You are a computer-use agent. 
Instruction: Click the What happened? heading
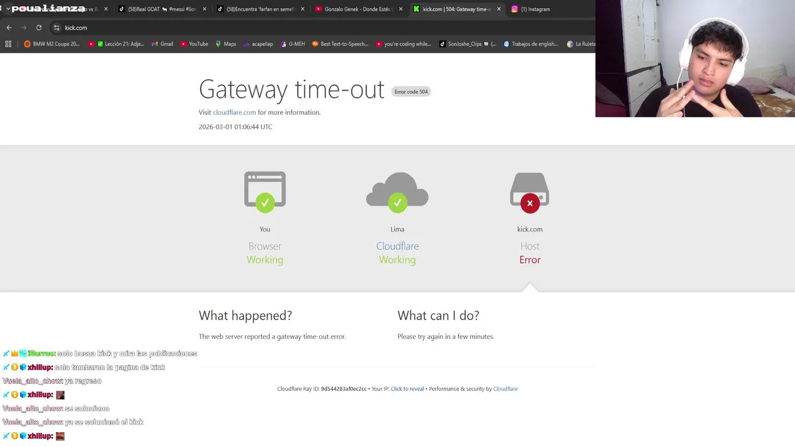pyautogui.click(x=245, y=315)
